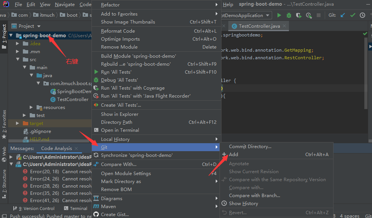The width and height of the screenshot is (372, 218).
Task: Select Optimize Imports entry
Action: pos(156,39)
